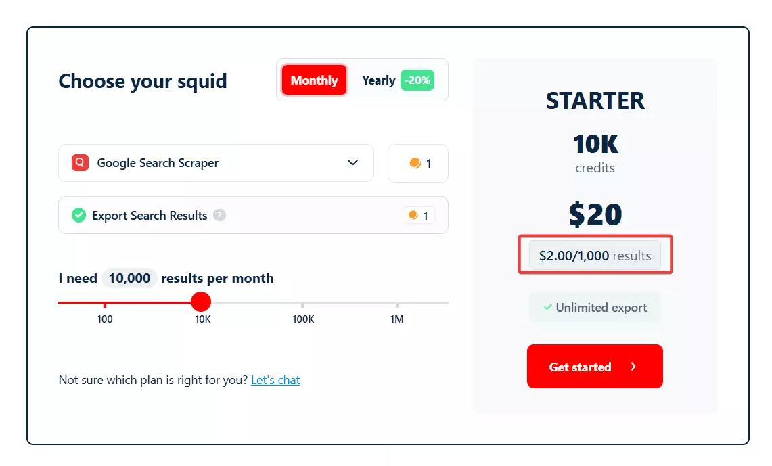Select the Monthly billing option
This screenshot has height=466, width=772.
313,80
